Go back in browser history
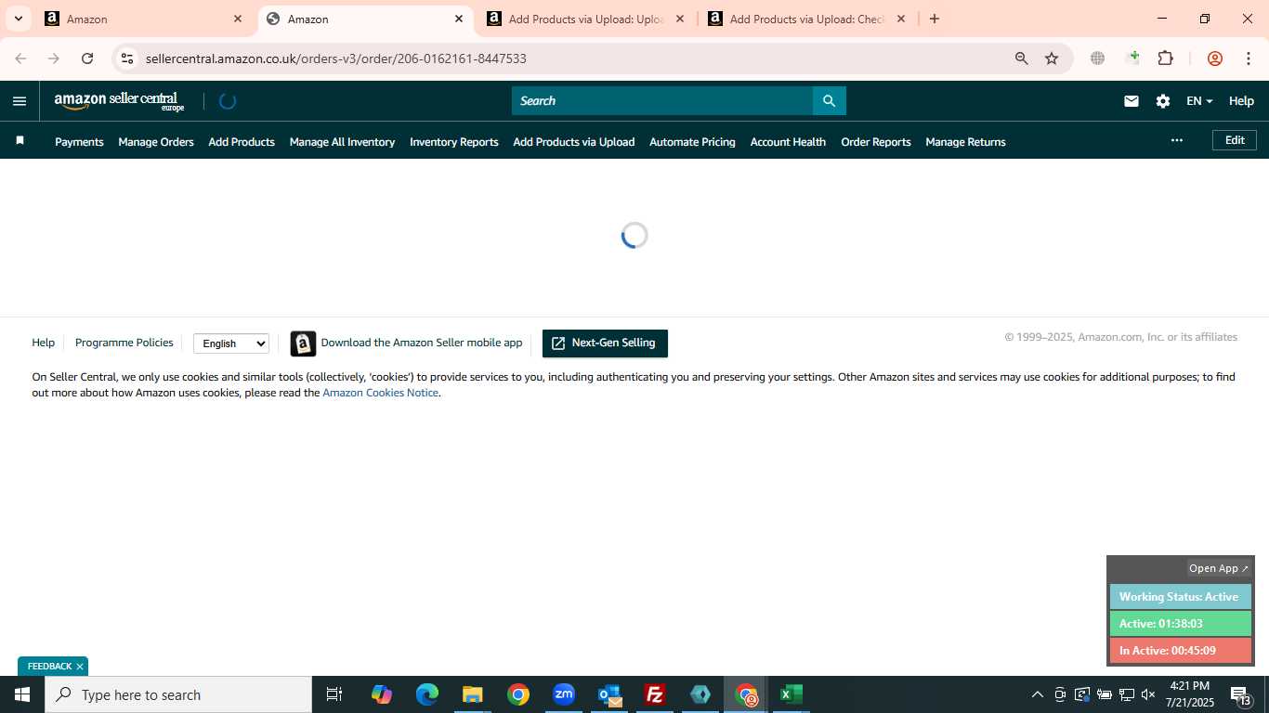The image size is (1269, 713). click(x=20, y=58)
